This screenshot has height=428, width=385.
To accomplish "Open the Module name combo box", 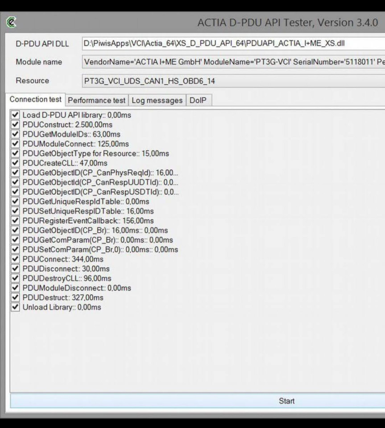I will click(232, 62).
